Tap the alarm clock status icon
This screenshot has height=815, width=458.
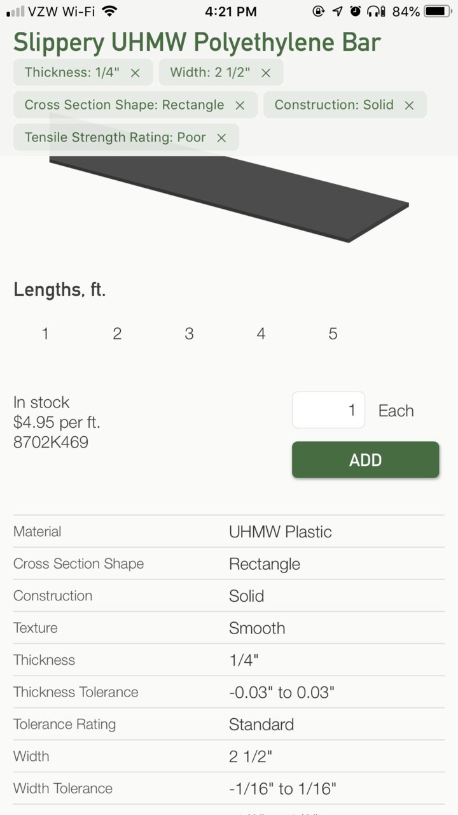coord(356,11)
